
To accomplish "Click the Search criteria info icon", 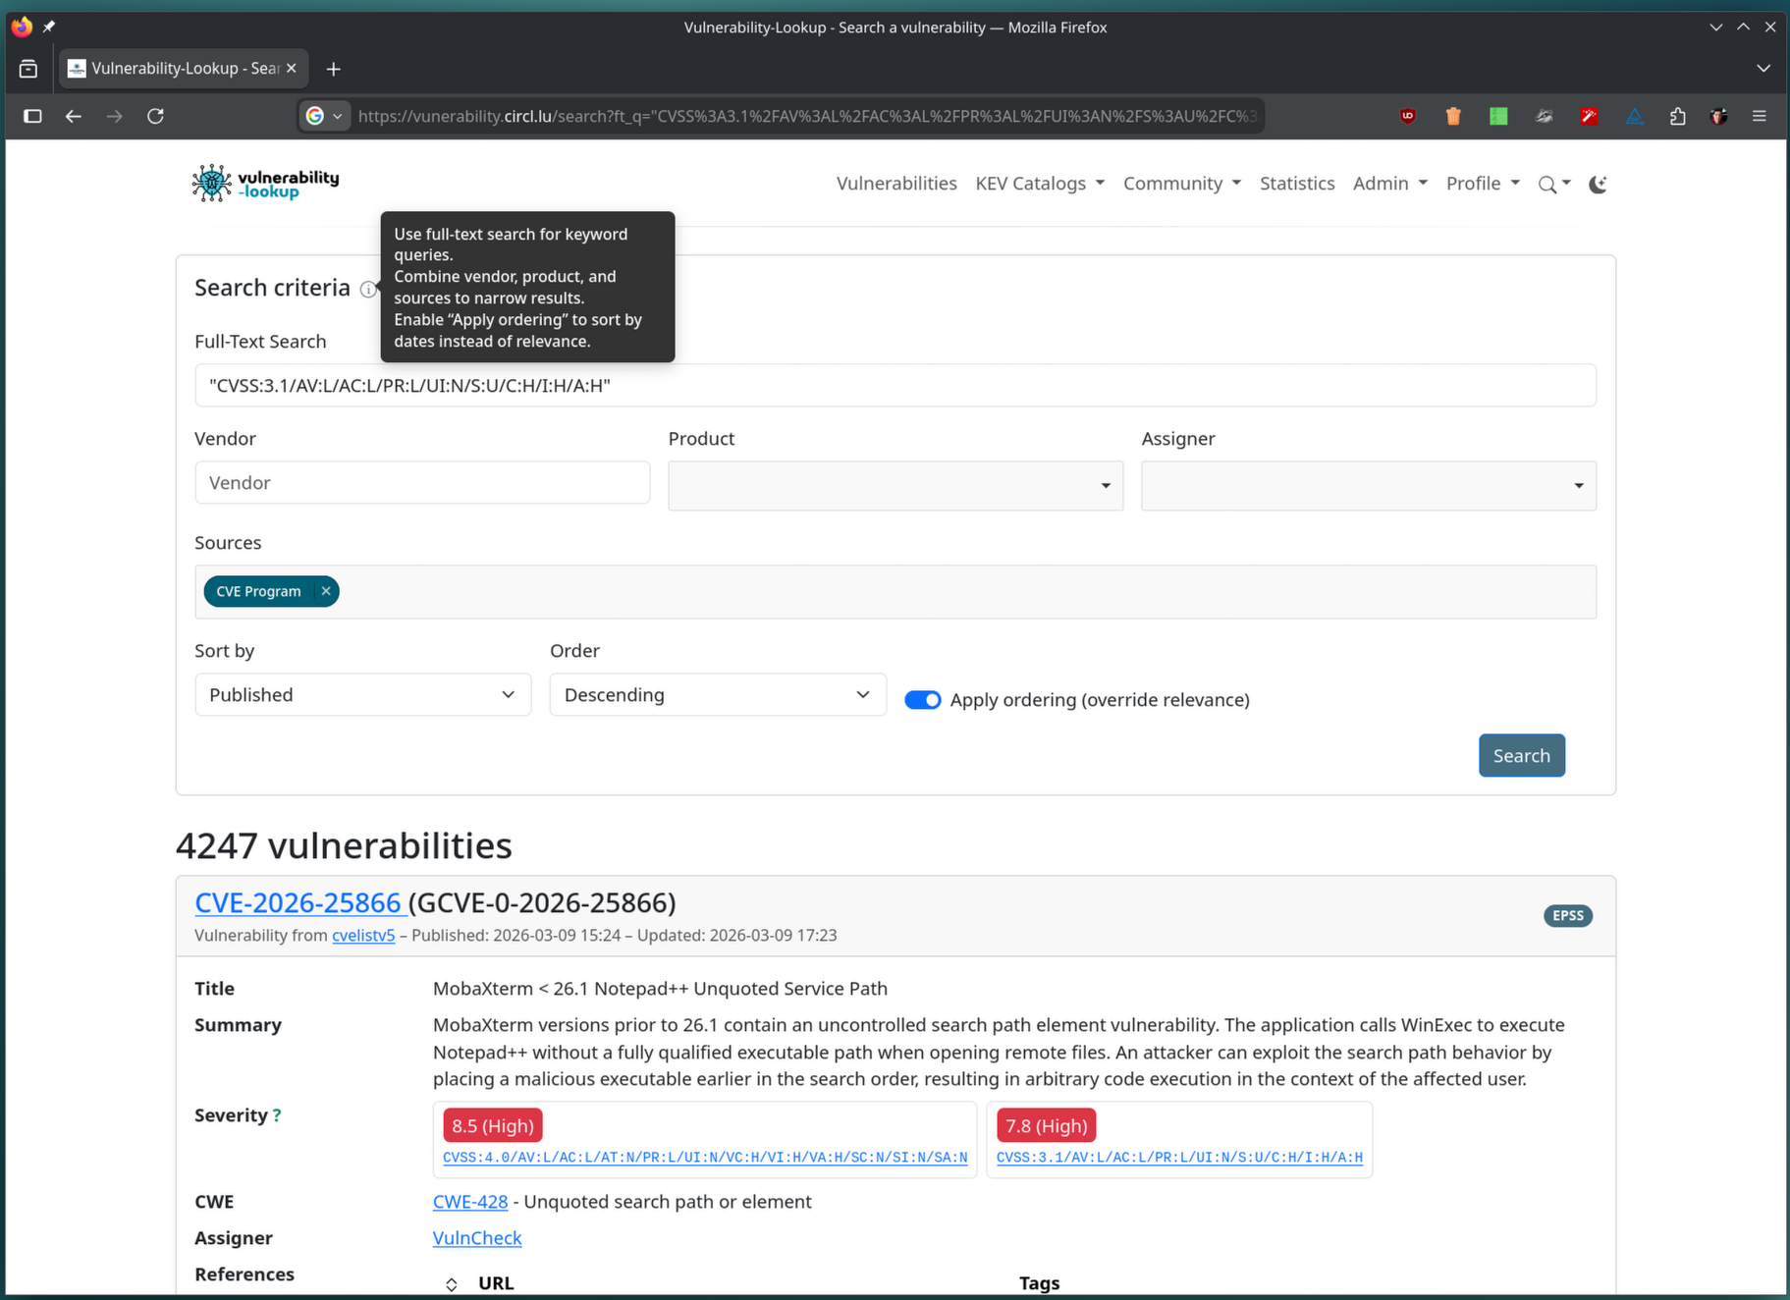I will [367, 289].
